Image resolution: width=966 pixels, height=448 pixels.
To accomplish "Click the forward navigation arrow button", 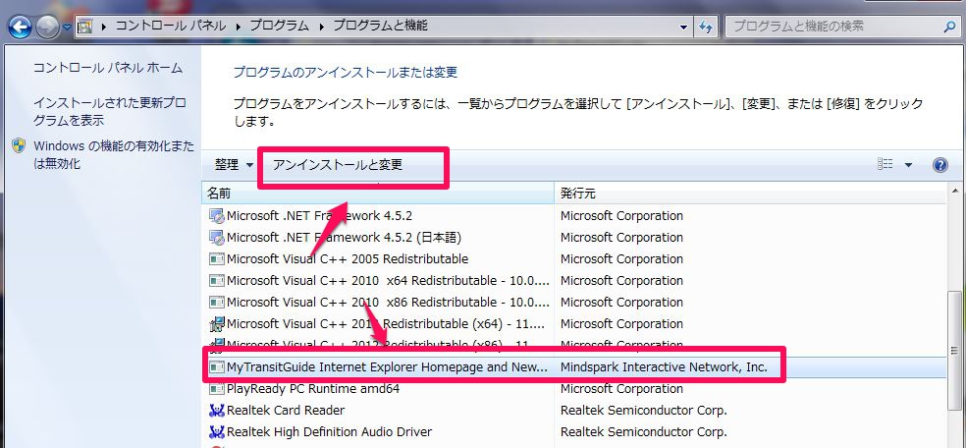I will pyautogui.click(x=47, y=28).
